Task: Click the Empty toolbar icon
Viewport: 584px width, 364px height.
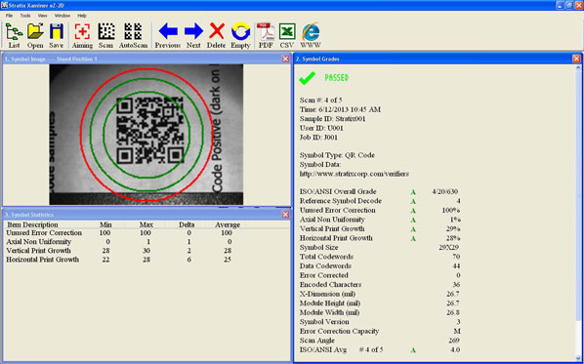Action: coord(240,35)
